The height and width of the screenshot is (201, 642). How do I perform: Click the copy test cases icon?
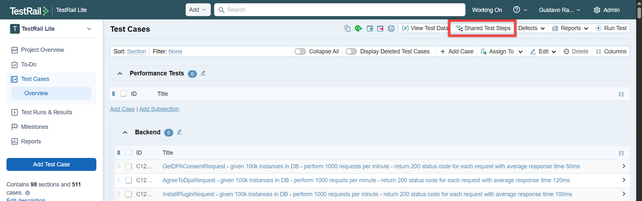click(347, 28)
